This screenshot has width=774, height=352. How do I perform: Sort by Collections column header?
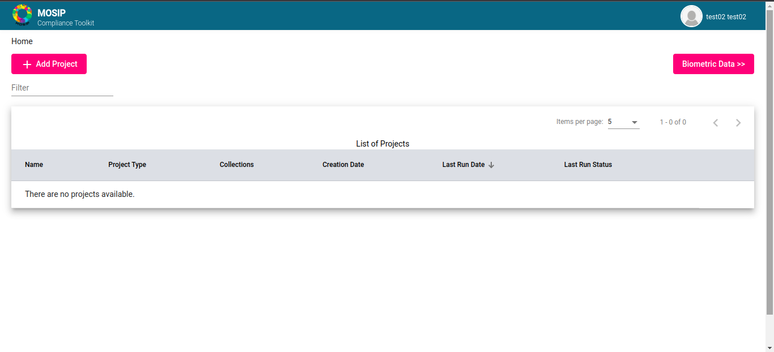tap(237, 165)
